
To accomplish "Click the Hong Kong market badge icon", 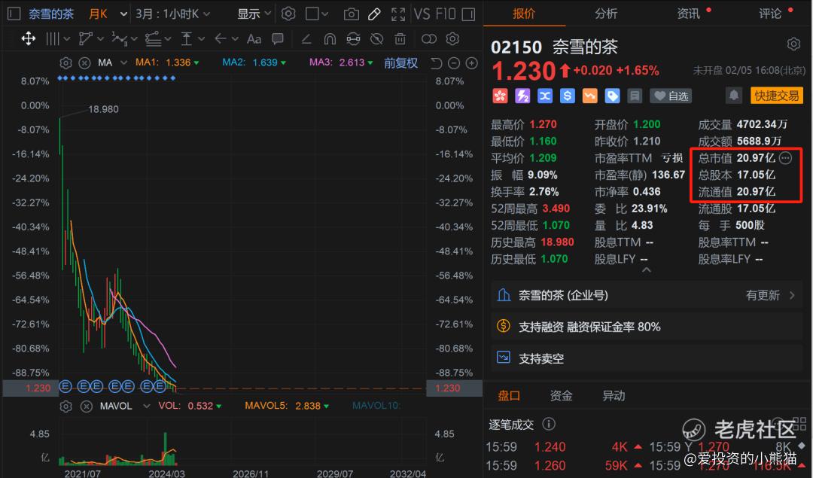I will [x=500, y=96].
